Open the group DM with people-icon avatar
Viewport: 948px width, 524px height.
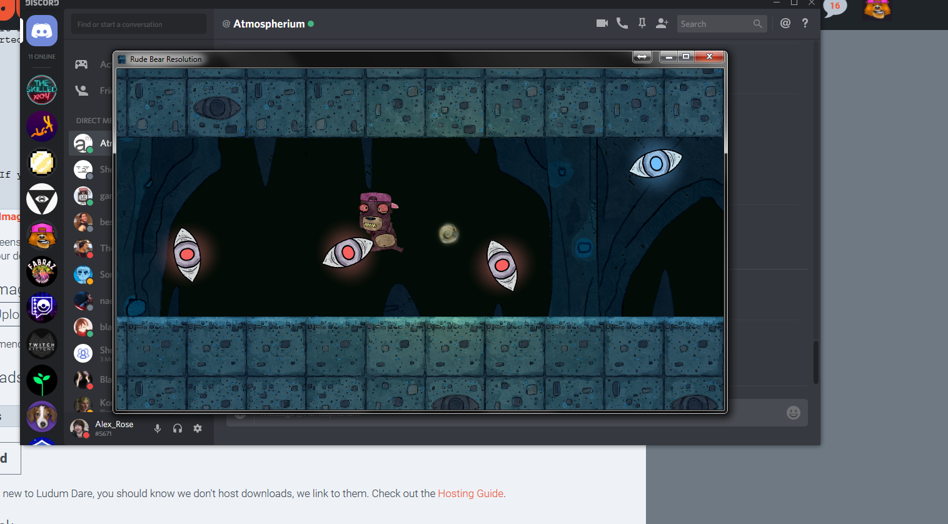tap(83, 353)
